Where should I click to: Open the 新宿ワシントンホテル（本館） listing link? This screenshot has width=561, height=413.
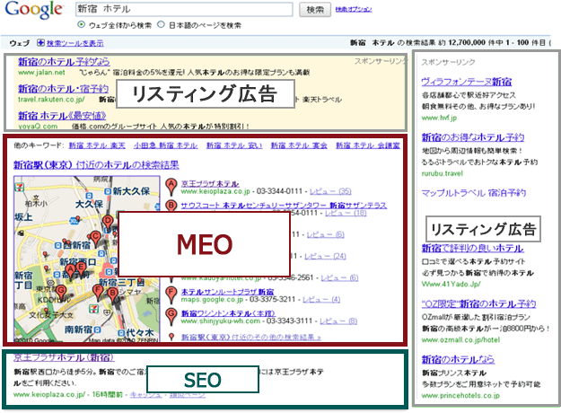point(228,313)
